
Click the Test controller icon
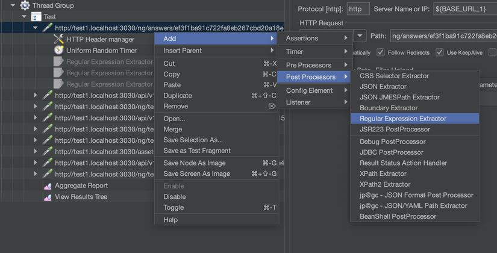(x=36, y=17)
